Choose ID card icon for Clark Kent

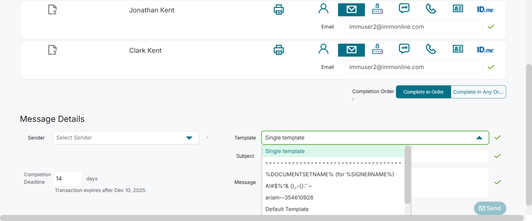pyautogui.click(x=458, y=49)
